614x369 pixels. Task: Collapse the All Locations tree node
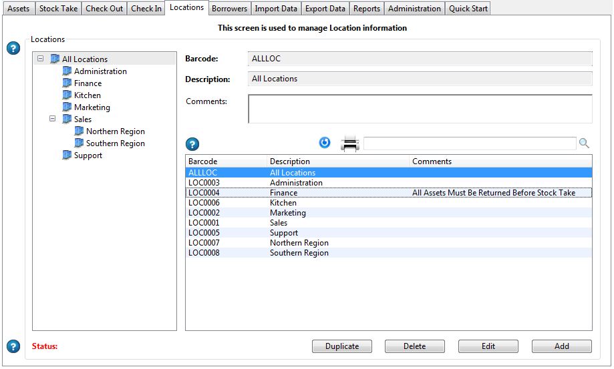point(41,59)
